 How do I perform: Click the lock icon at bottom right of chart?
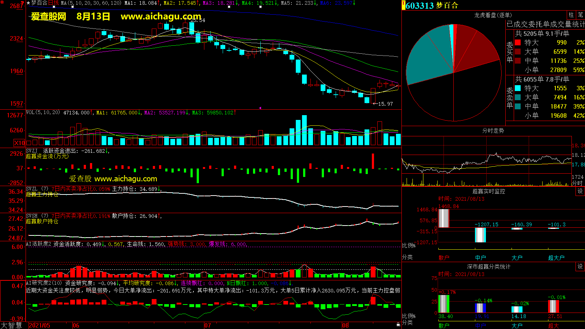(x=398, y=325)
